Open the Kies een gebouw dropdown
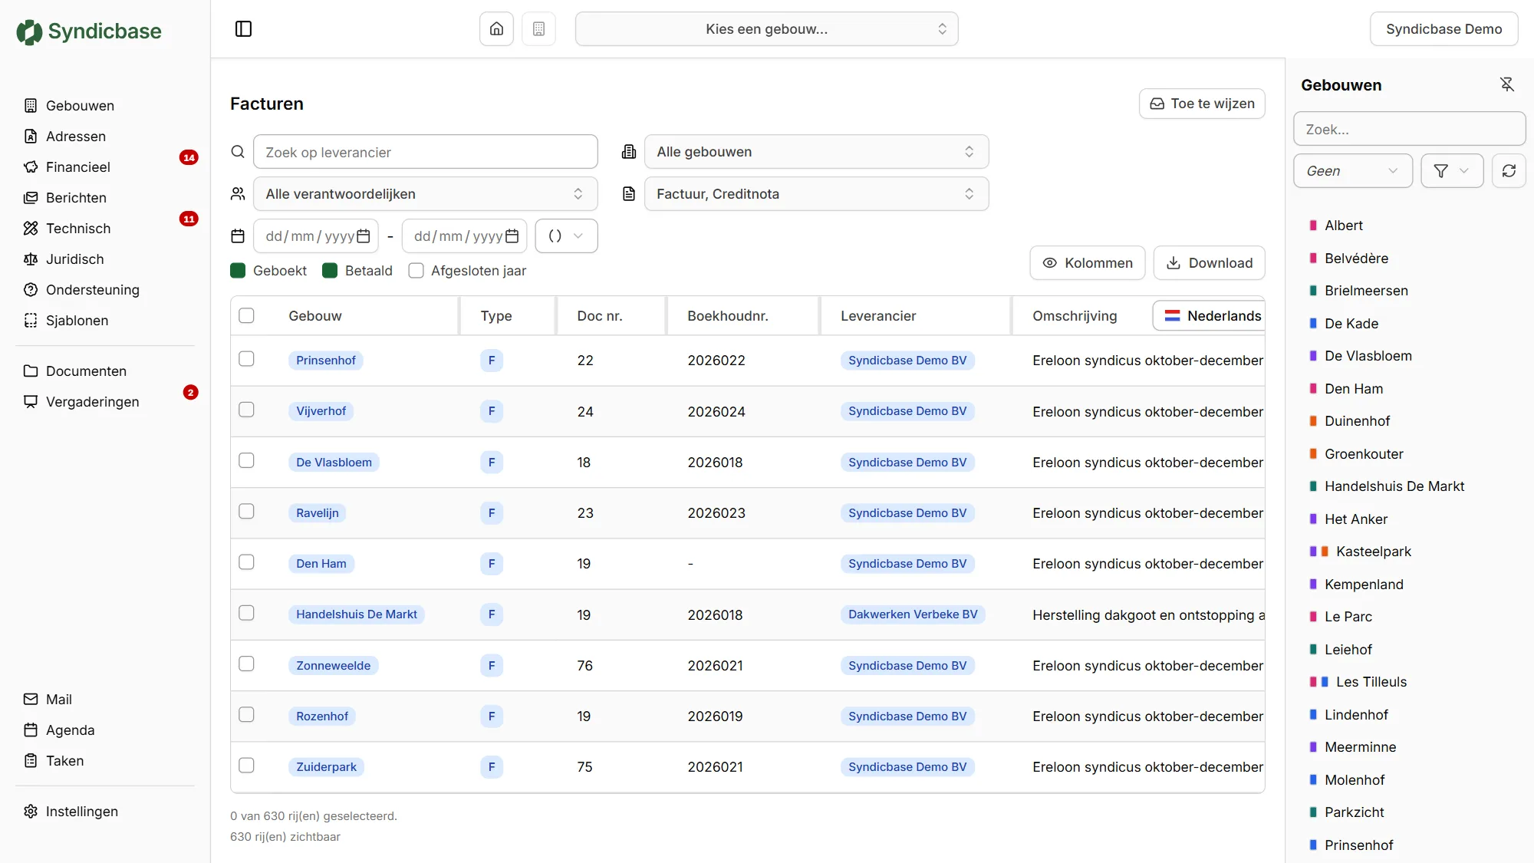The height and width of the screenshot is (863, 1534). point(766,29)
